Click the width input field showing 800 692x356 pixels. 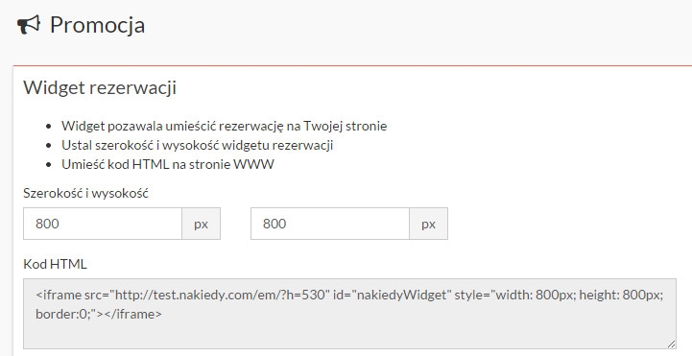103,224
